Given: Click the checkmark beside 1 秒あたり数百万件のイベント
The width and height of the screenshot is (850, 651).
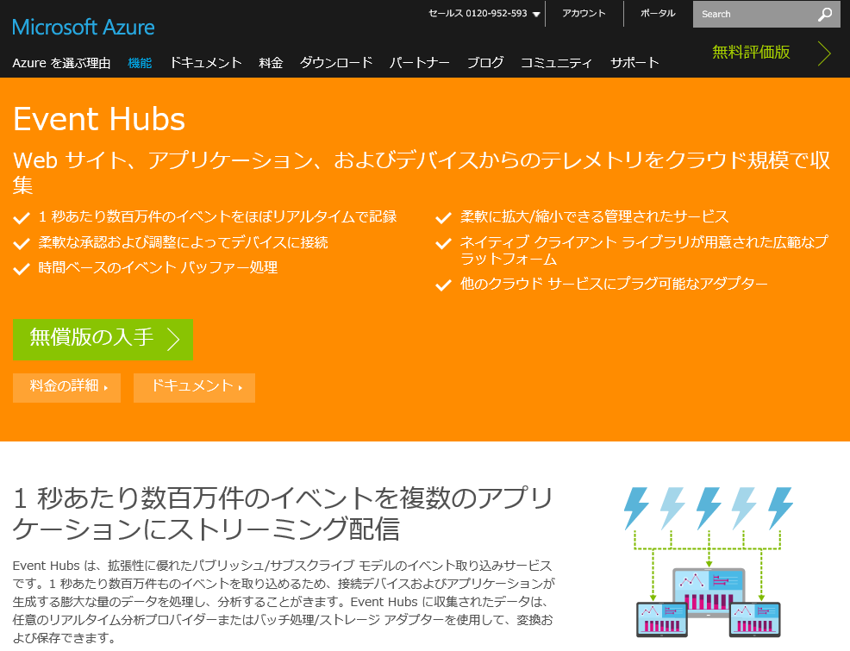Looking at the screenshot, I should 22,218.
